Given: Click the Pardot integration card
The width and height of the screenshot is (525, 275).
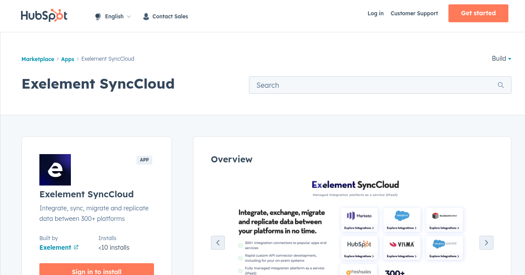Looking at the screenshot, I should point(444,248).
